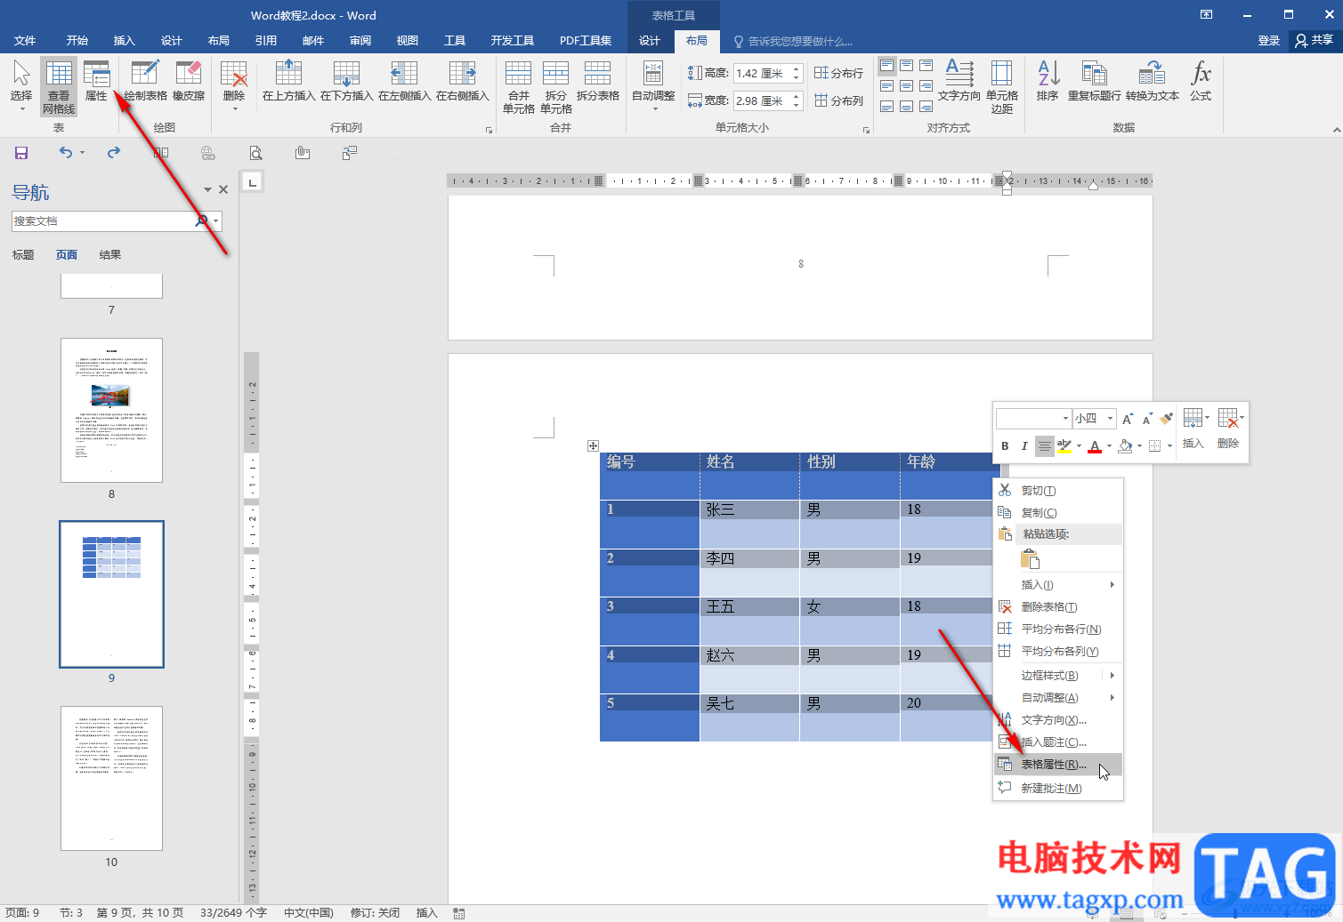This screenshot has width=1343, height=922.
Task: Align top left cell alignment
Action: (x=886, y=65)
